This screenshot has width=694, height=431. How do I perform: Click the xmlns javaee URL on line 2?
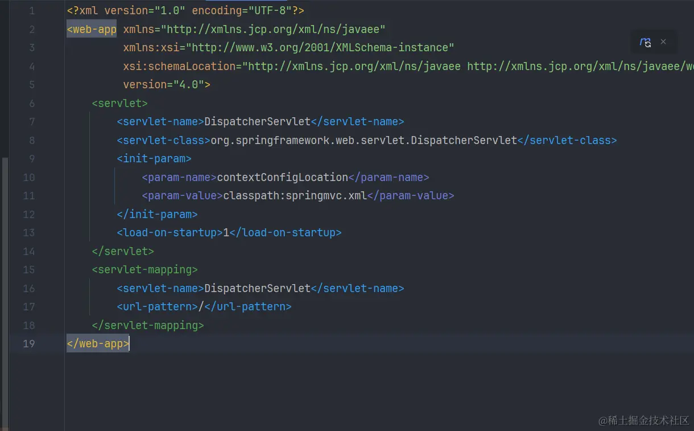(274, 29)
